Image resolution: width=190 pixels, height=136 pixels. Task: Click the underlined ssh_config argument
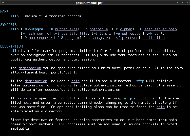pos(39,33)
